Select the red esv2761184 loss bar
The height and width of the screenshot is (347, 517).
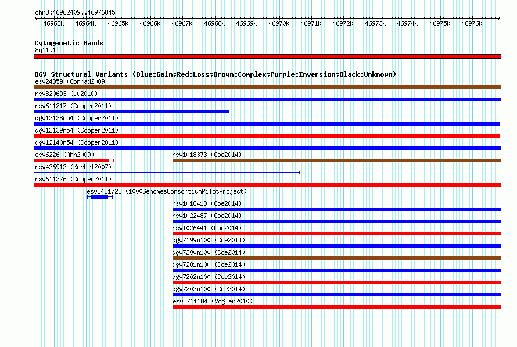point(337,307)
